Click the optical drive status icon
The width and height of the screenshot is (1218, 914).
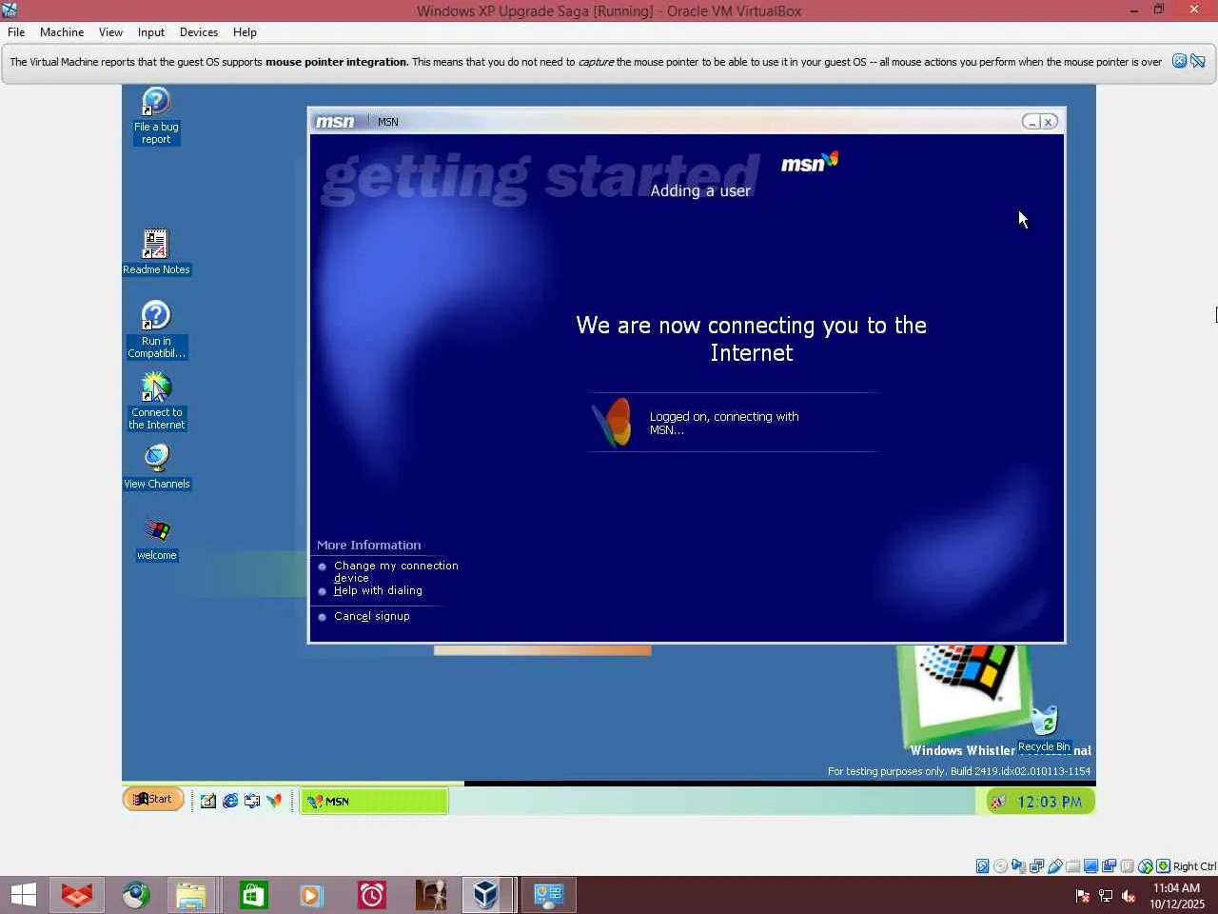pyautogui.click(x=1001, y=866)
